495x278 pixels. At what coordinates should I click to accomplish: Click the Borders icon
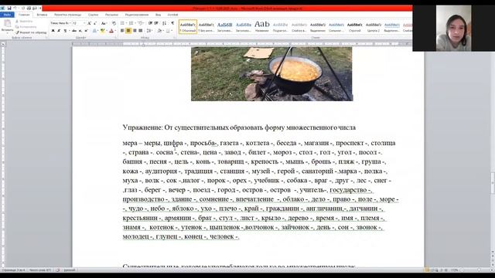169,31
